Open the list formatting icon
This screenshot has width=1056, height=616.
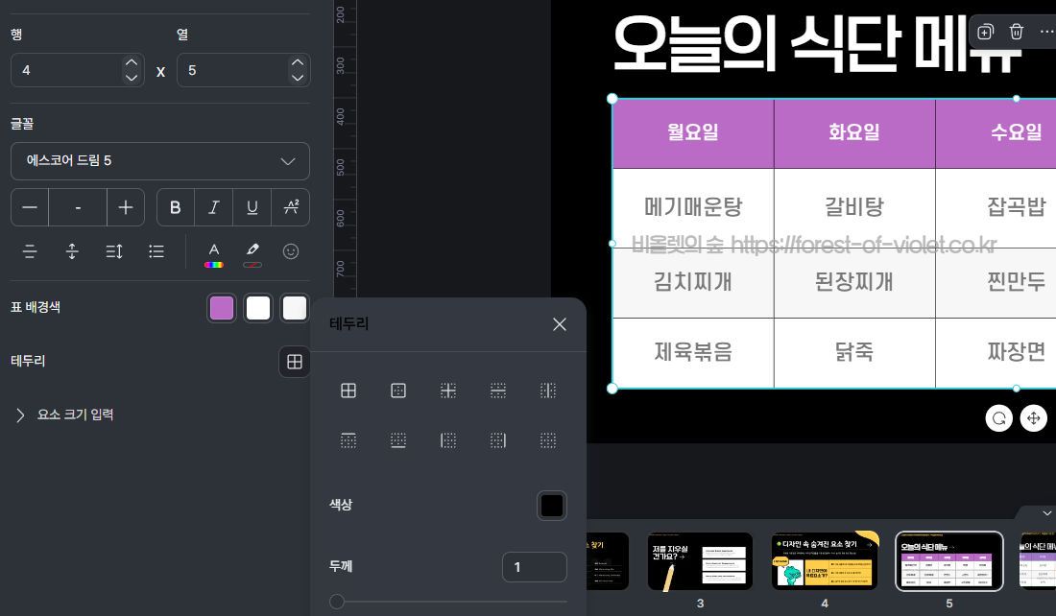158,250
